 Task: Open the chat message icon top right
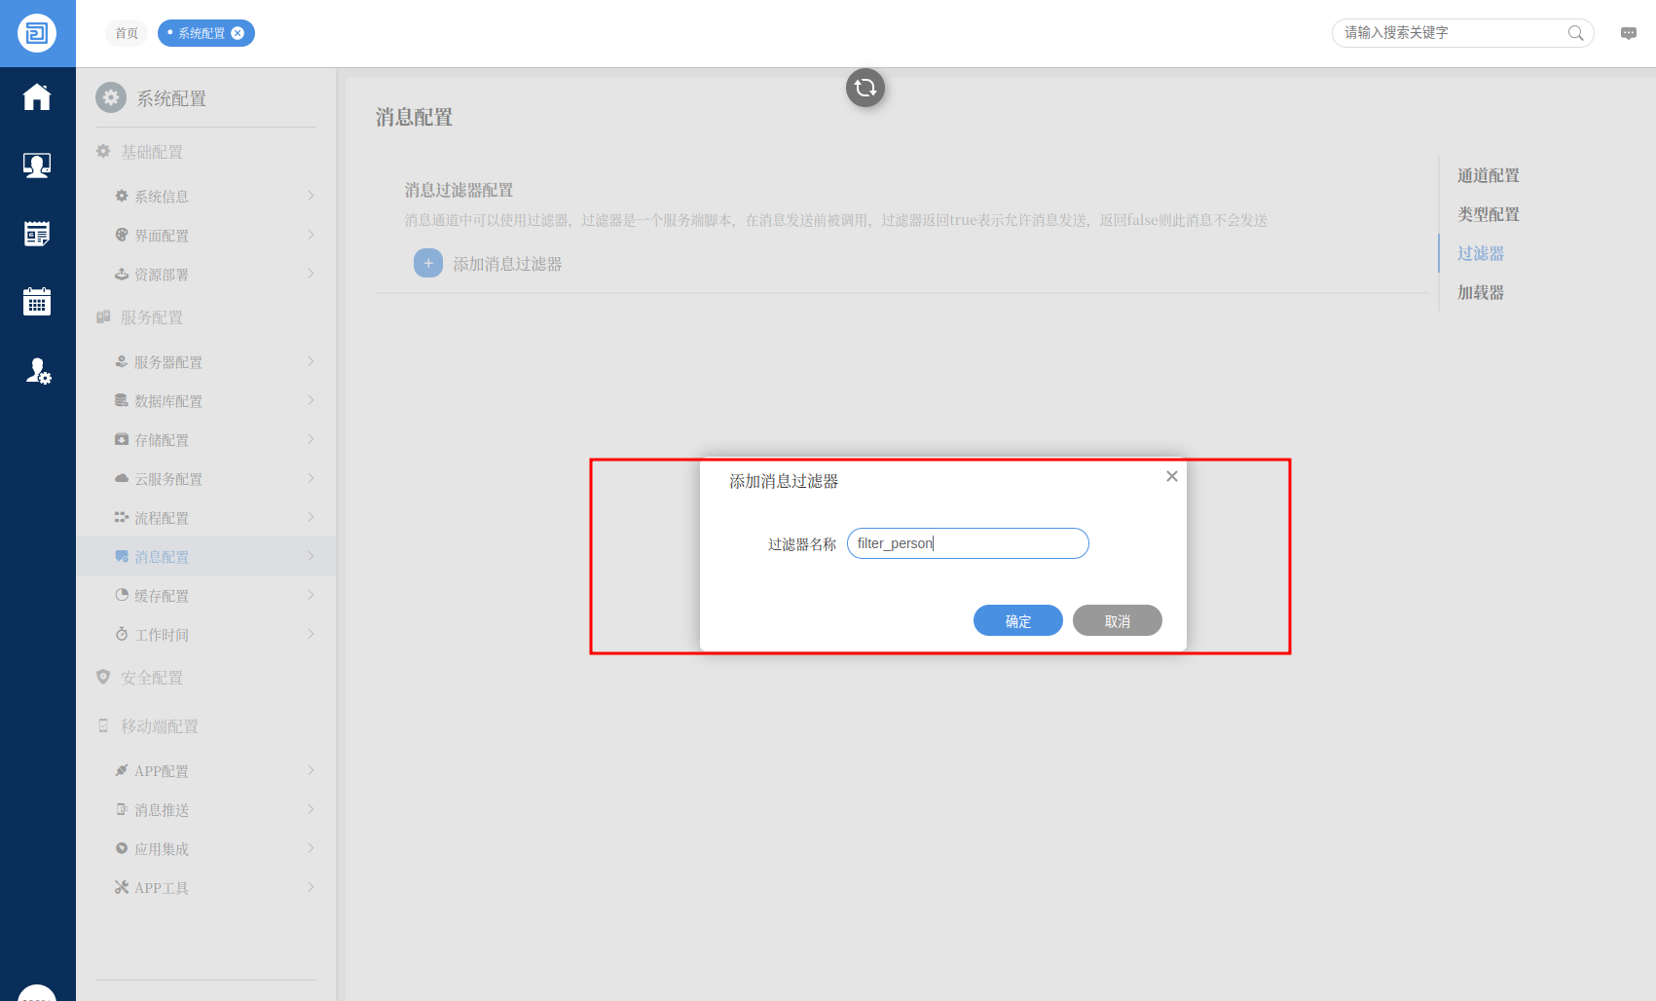1628,33
